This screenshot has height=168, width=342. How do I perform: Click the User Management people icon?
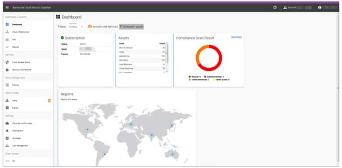click(7, 146)
